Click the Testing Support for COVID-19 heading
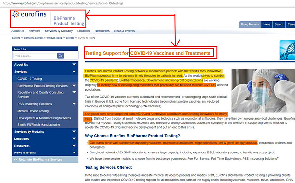The height and width of the screenshot is (183, 295). click(147, 53)
